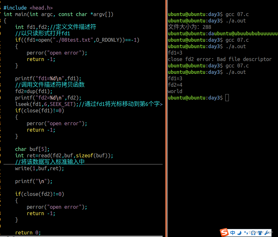Screen dimensions: 278x237
Task: Click the final return 0; statement
Action: point(28,233)
